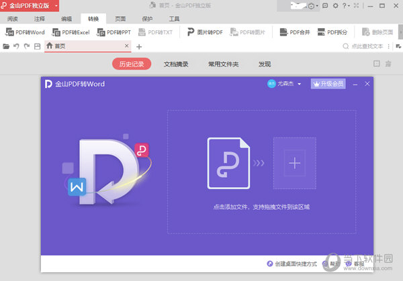Click the square view icon near trash
Screen dimensions: 403x281
pos(377,64)
